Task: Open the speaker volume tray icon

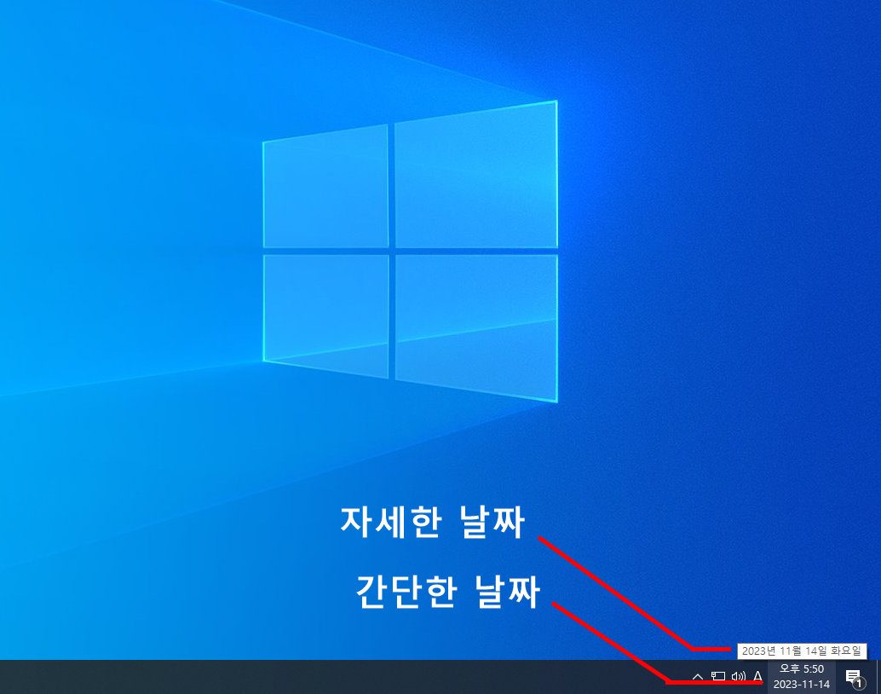Action: [739, 677]
